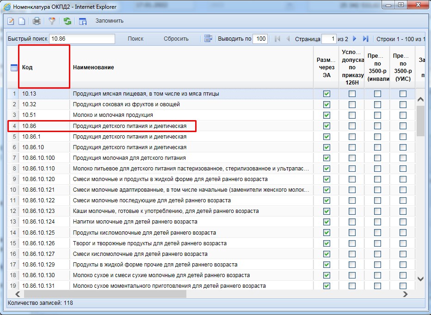Tick инвалиды 3500-р checkbox for 10.86.10

[378, 147]
